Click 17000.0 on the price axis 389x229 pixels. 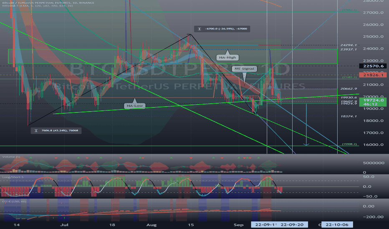tap(373, 133)
